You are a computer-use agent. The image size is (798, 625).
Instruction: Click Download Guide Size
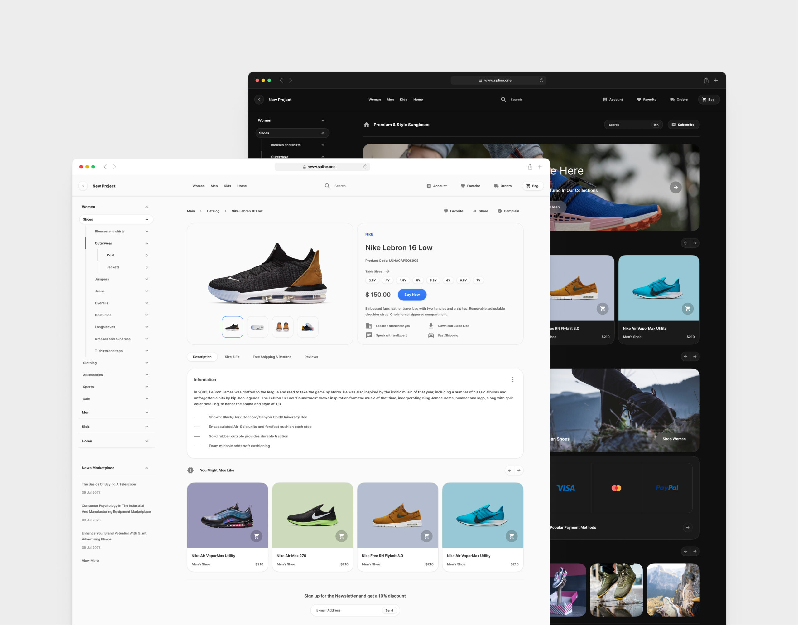click(449, 326)
